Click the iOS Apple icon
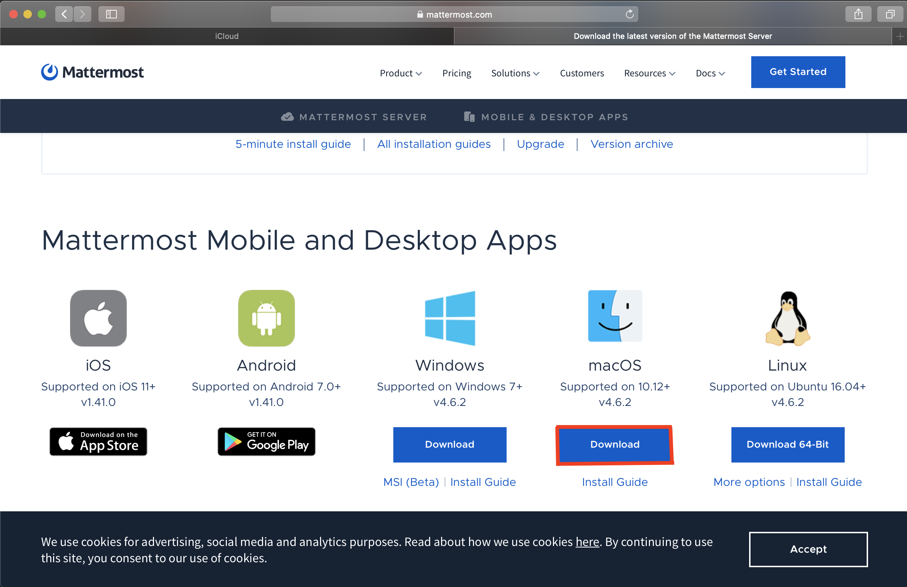The image size is (907, 587). (x=98, y=318)
